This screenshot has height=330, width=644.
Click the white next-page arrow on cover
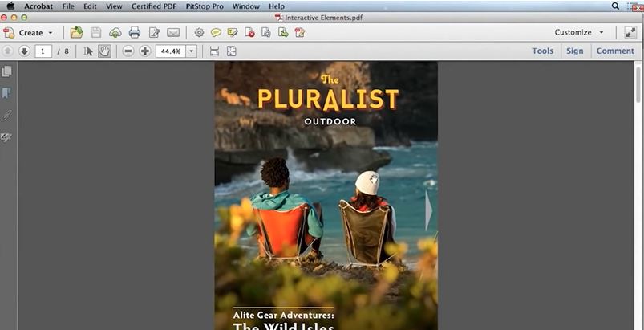(x=428, y=210)
